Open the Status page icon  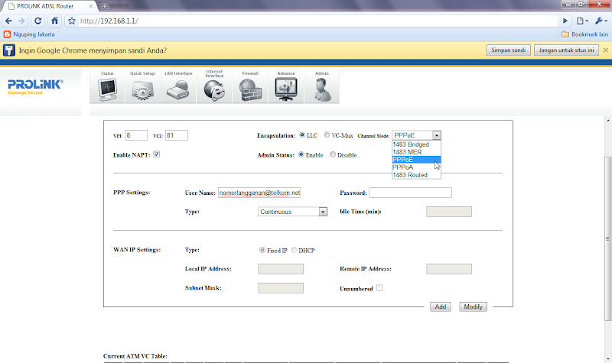(x=107, y=90)
